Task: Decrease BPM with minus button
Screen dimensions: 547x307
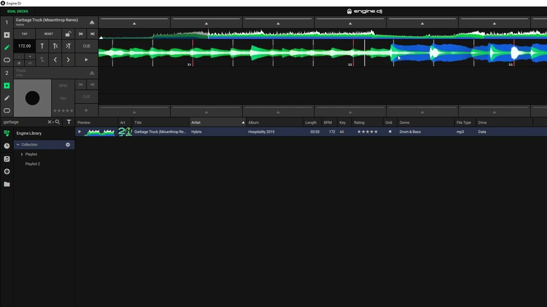Action: click(19, 56)
